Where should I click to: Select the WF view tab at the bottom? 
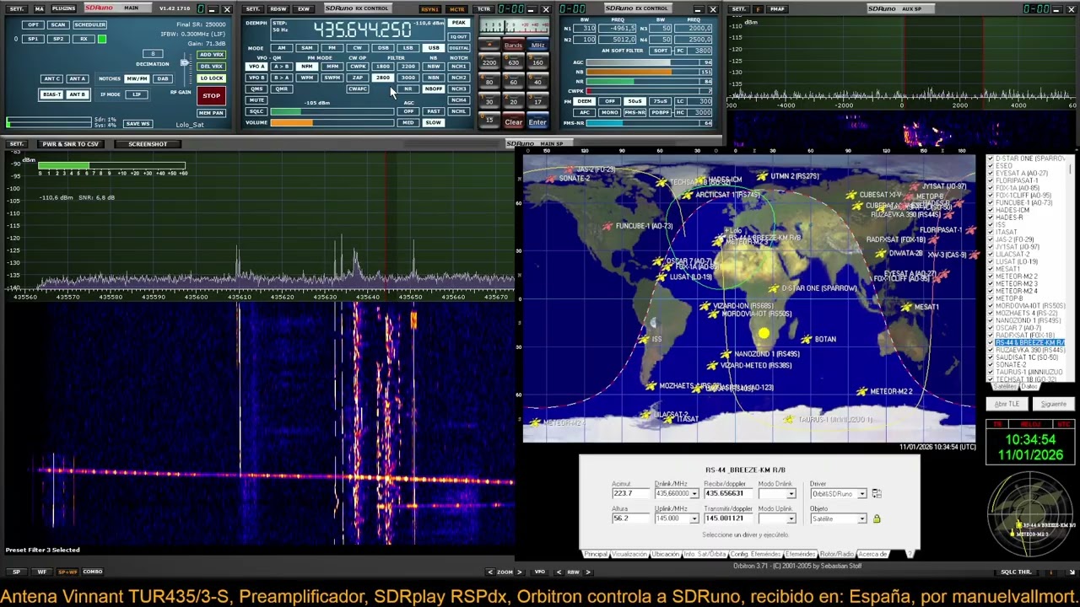point(41,572)
